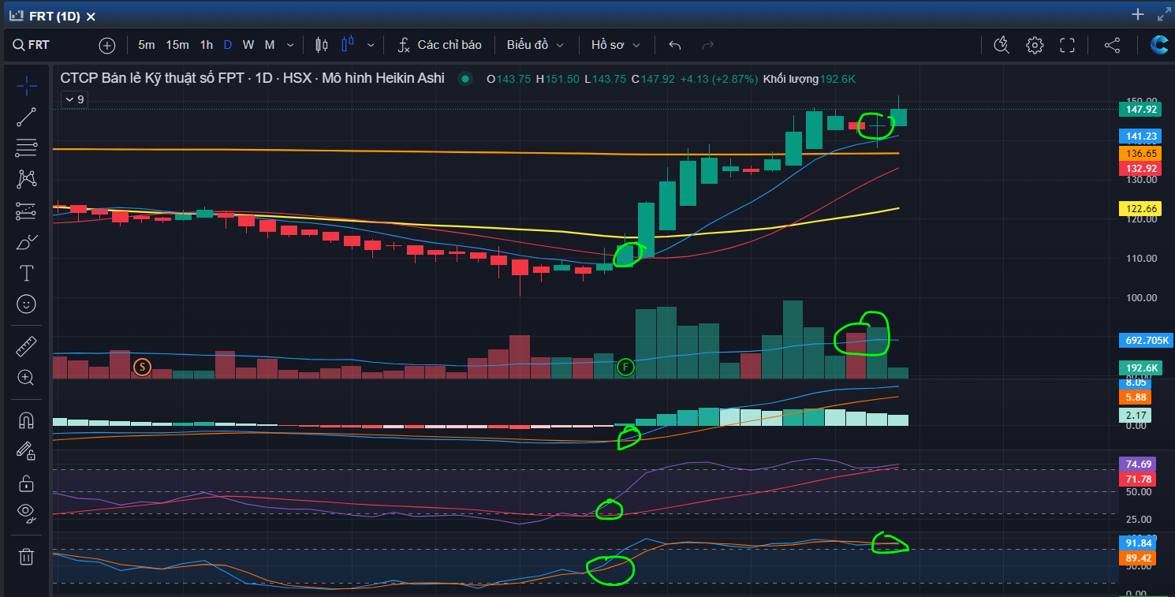Open the Các chỉ báo indicators button
Image resolution: width=1175 pixels, height=597 pixels.
pos(440,45)
